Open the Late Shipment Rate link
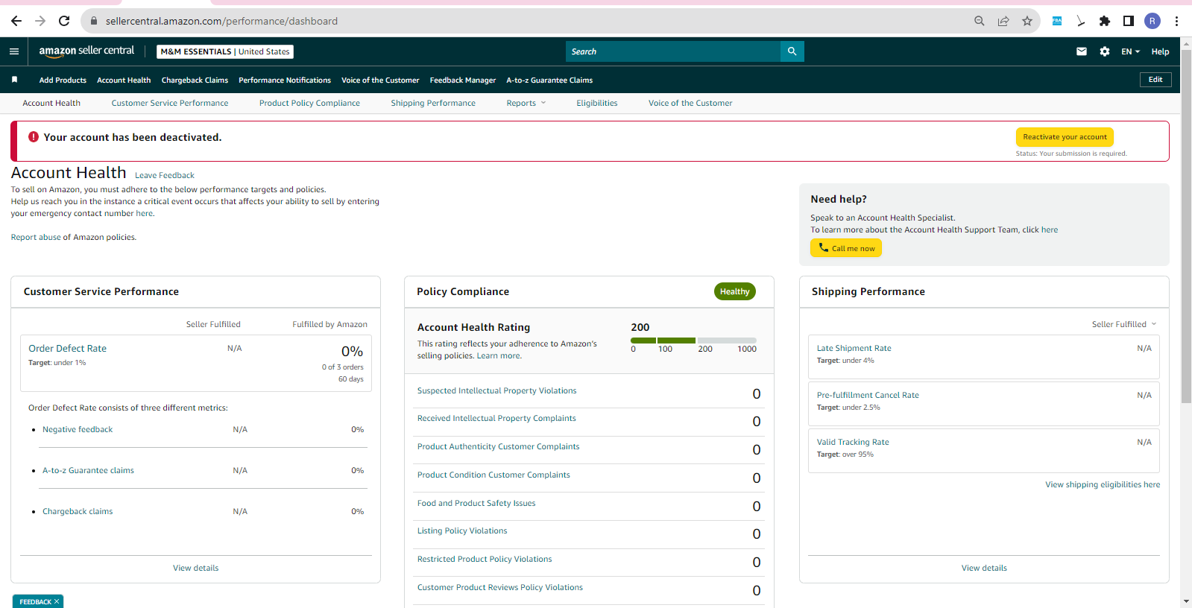This screenshot has width=1192, height=608. coord(854,349)
